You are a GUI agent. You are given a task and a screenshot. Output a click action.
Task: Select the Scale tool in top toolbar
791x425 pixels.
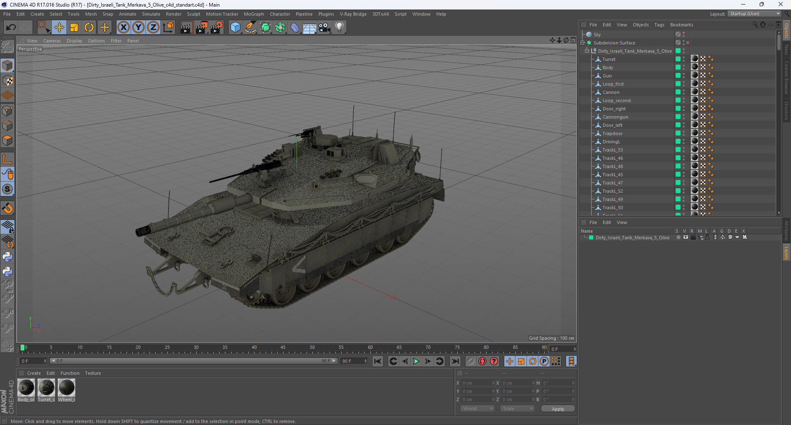coord(74,28)
